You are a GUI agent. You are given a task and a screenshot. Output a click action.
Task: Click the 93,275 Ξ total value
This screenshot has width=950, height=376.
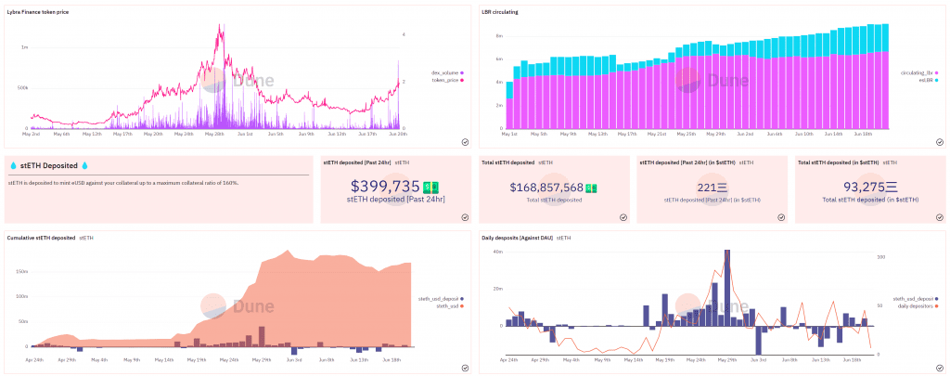[x=870, y=188]
